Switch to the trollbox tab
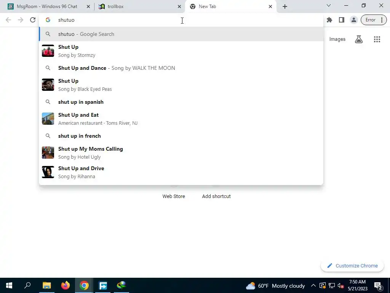Image resolution: width=390 pixels, height=293 pixels. [x=139, y=6]
